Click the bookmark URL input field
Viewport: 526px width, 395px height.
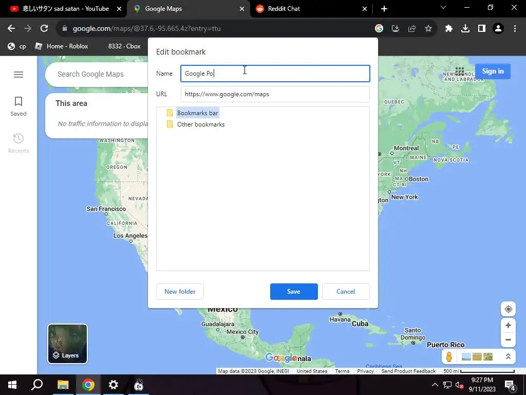[x=275, y=94]
